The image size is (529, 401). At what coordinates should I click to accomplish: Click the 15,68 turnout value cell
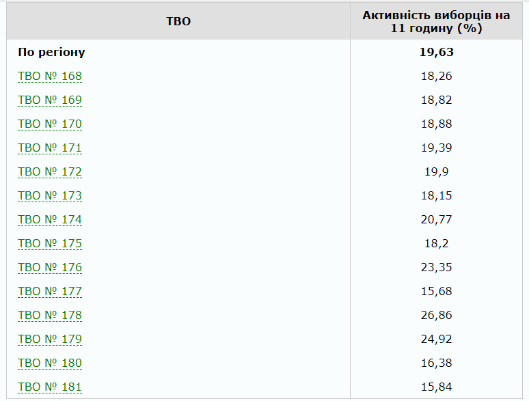(436, 292)
